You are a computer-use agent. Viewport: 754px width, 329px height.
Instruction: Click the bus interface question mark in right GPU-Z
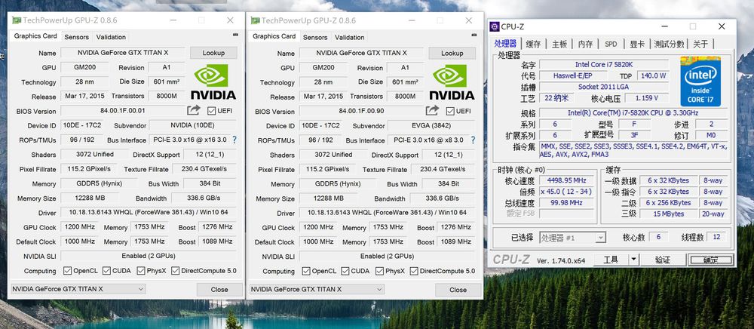474,140
